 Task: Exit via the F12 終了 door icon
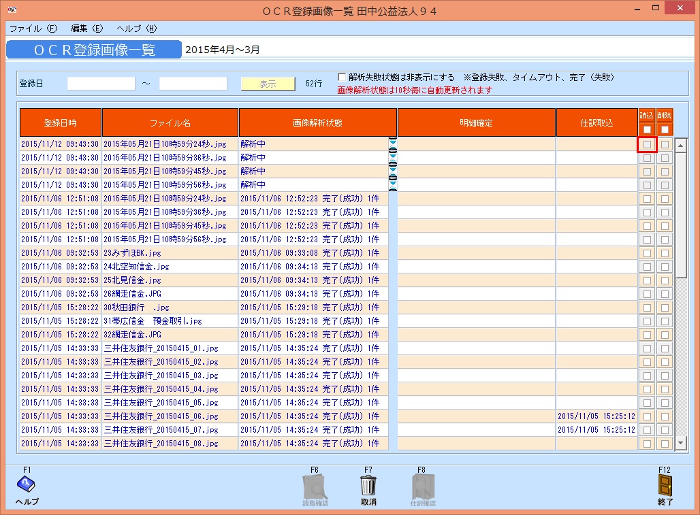[665, 485]
